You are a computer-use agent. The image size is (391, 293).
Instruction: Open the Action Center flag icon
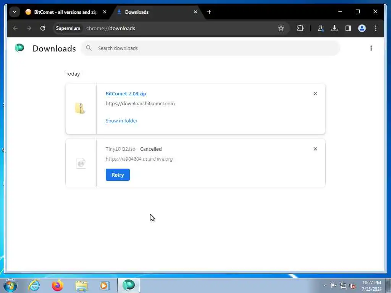click(333, 285)
